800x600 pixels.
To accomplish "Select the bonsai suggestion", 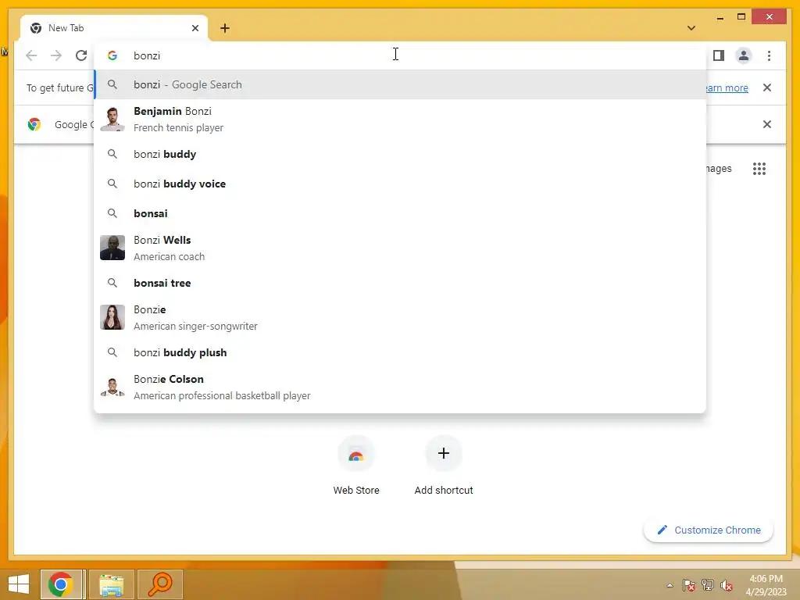I will tap(400, 213).
